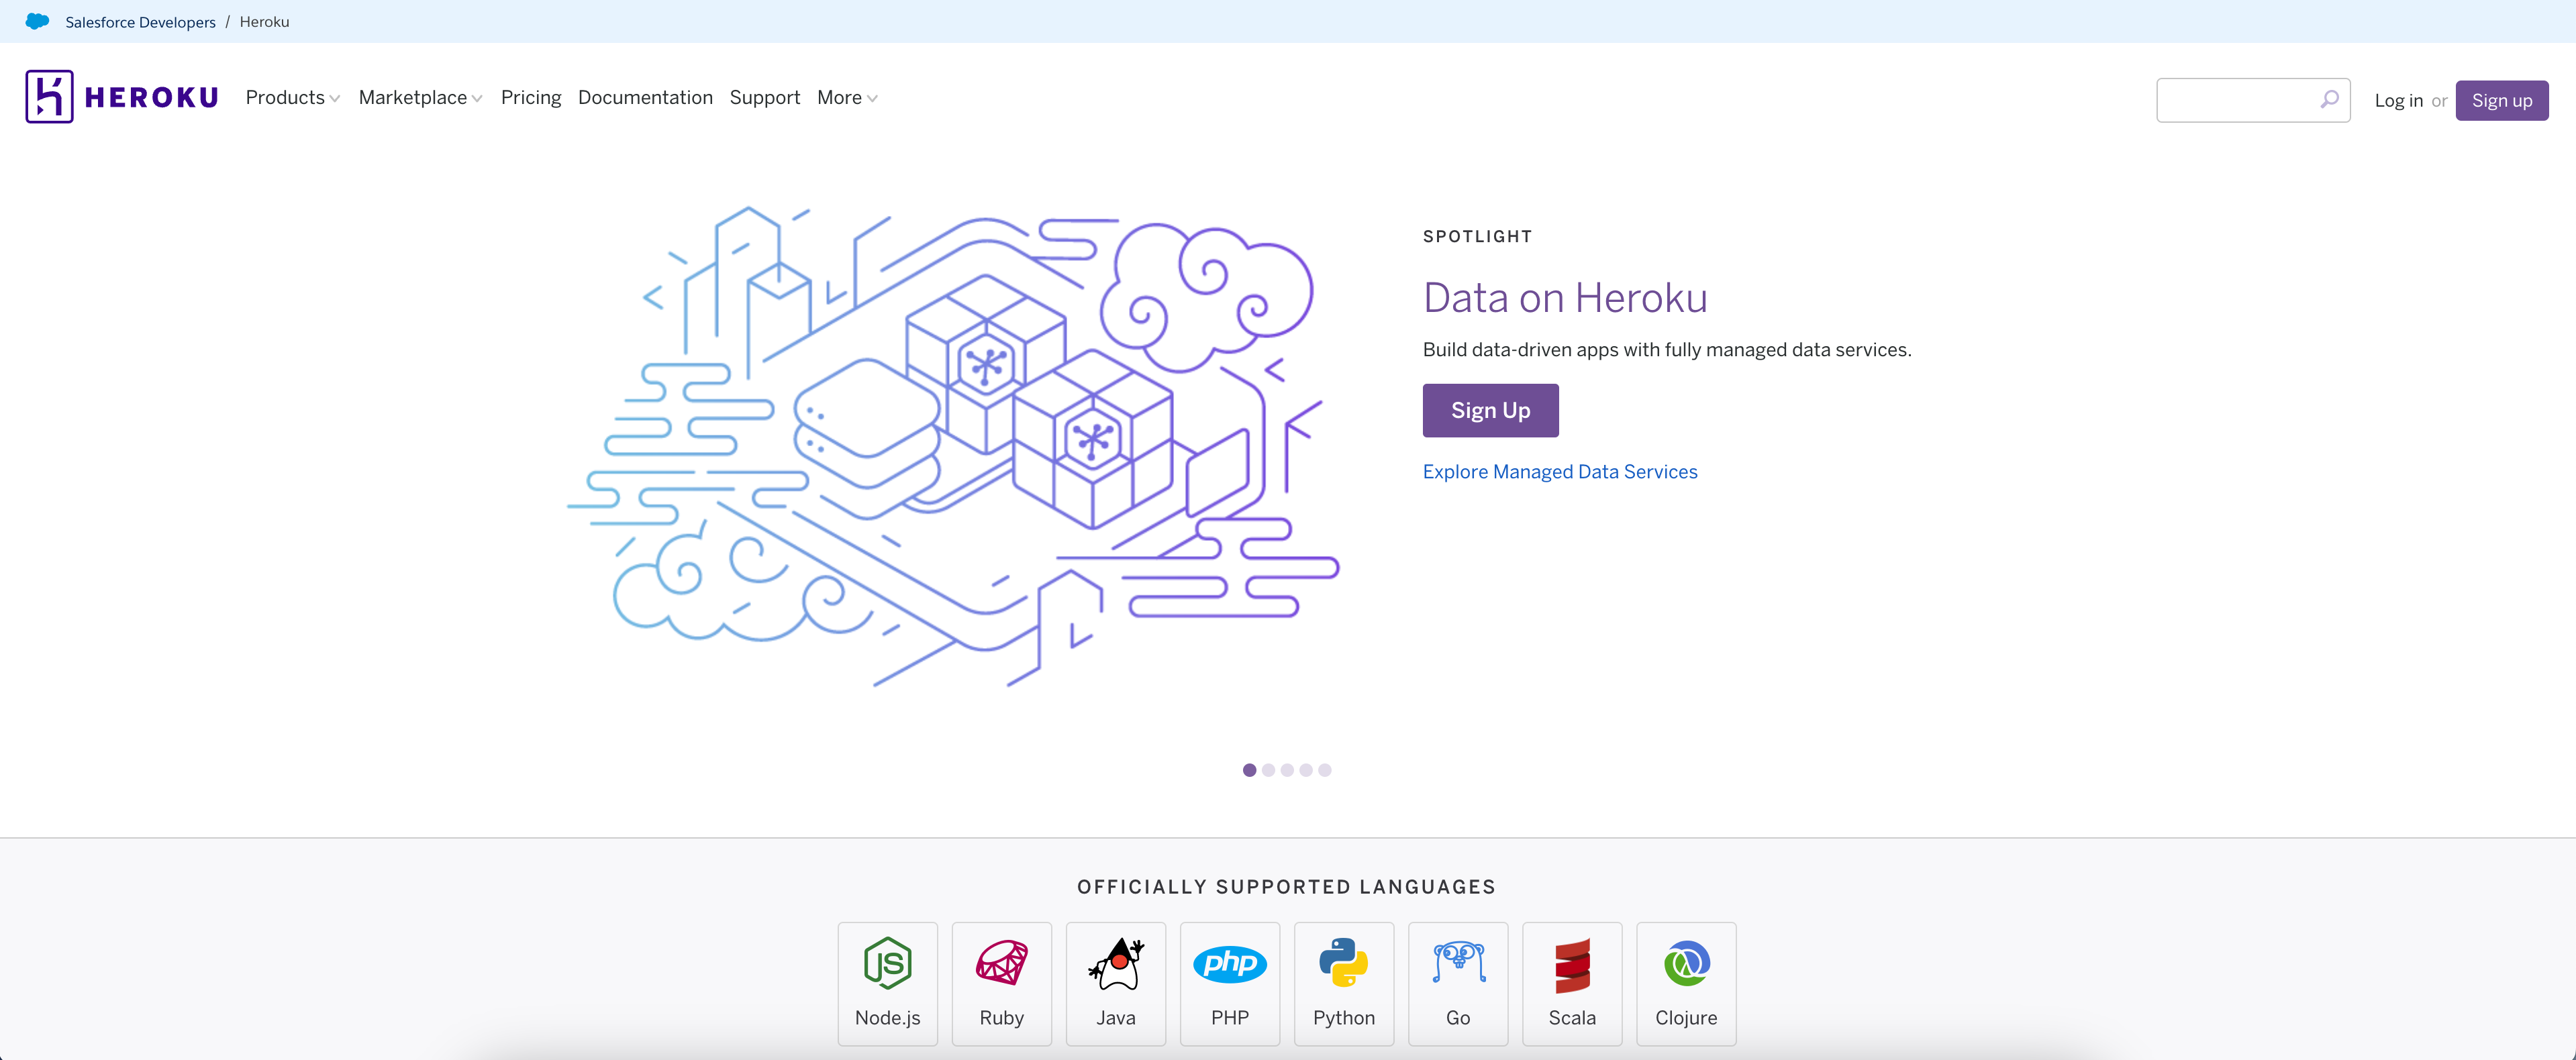Open the Documentation nav item

click(x=645, y=97)
